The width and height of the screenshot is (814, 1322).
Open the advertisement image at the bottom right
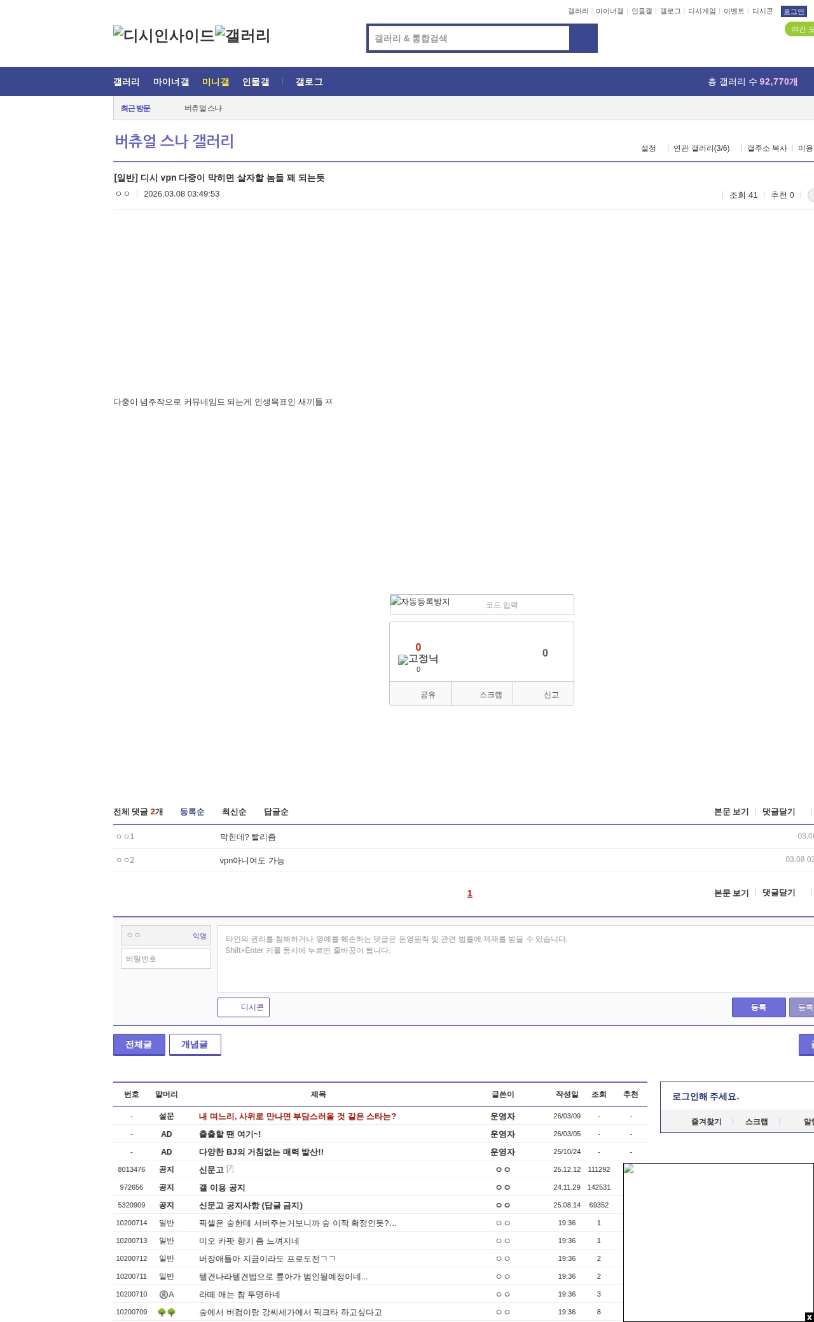(719, 1242)
